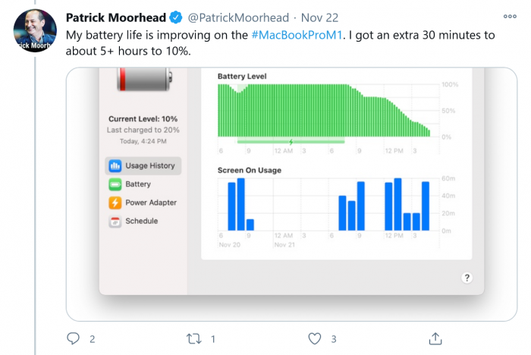Image resolution: width=531 pixels, height=355 pixels.
Task: Open the tweet more options ellipsis
Action: click(x=510, y=17)
